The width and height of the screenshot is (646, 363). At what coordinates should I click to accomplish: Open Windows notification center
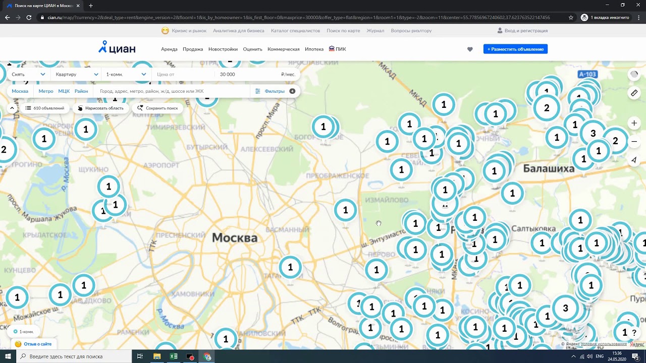coord(635,356)
